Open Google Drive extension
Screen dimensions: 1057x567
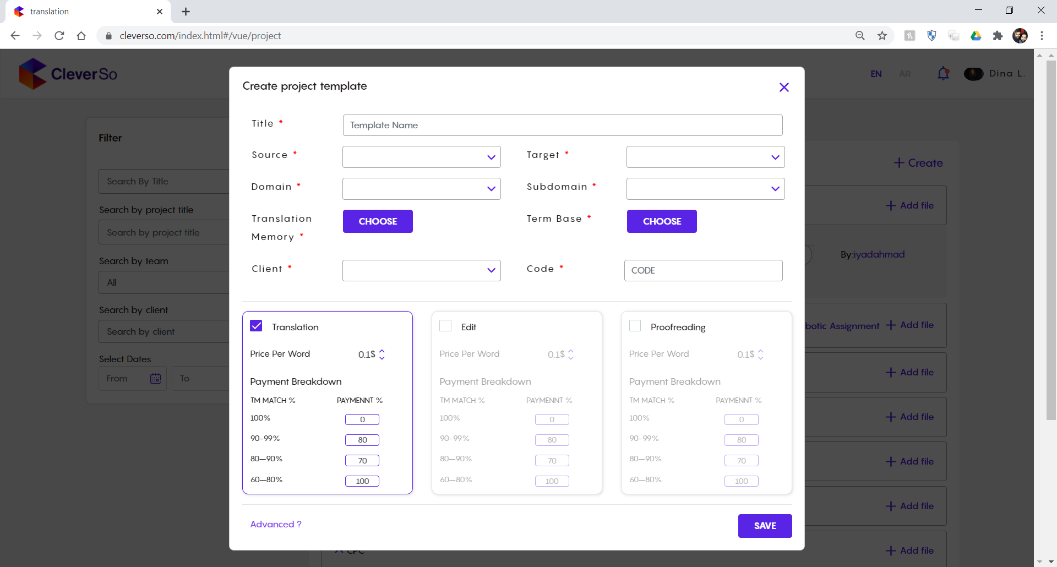coord(976,36)
